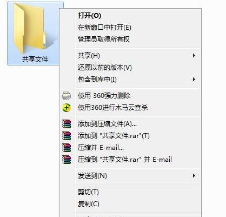Viewport: 226px width, 217px height.
Task: Click the green 360 trojan cloud scan icon
Action: pos(67,108)
